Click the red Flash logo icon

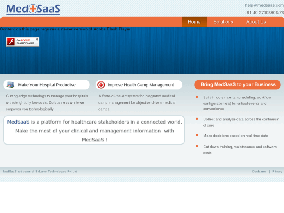[11, 42]
